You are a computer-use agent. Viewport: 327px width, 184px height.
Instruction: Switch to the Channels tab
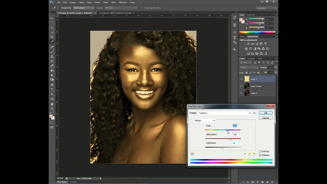click(251, 59)
